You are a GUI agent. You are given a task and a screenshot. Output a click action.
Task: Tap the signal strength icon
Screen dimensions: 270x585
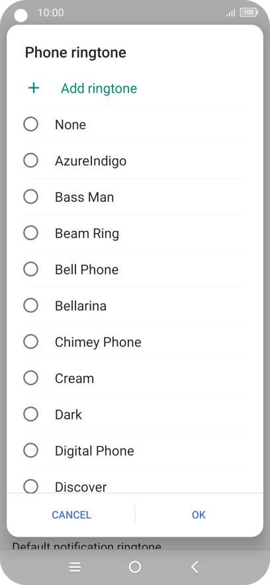(x=231, y=13)
